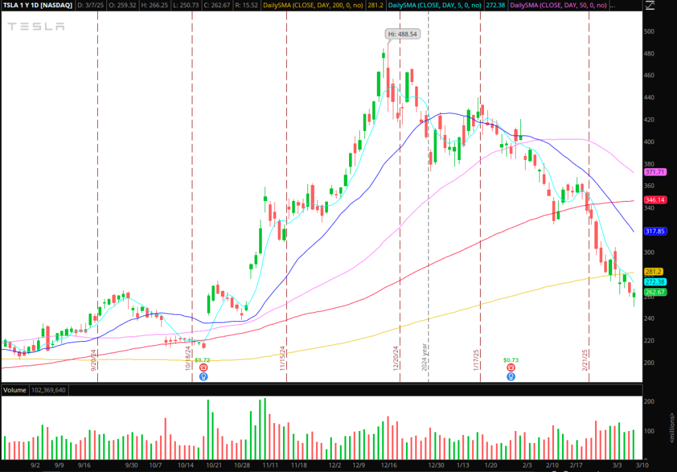Click the pink 371.71 price tag
The height and width of the screenshot is (472, 677).
point(655,172)
